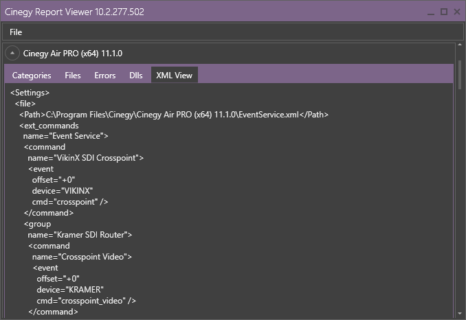Click the vertical scrollbar thumb
Viewport: 466px width, 320px height.
pyautogui.click(x=460, y=75)
